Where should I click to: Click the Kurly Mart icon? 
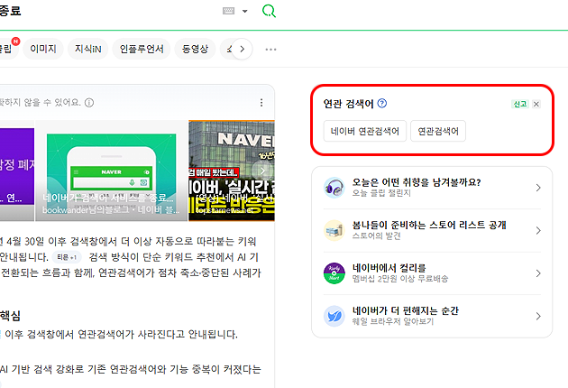[334, 273]
